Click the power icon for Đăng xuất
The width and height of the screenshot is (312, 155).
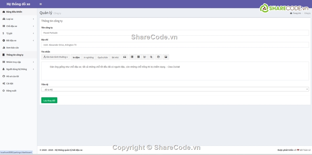[x=4, y=91]
